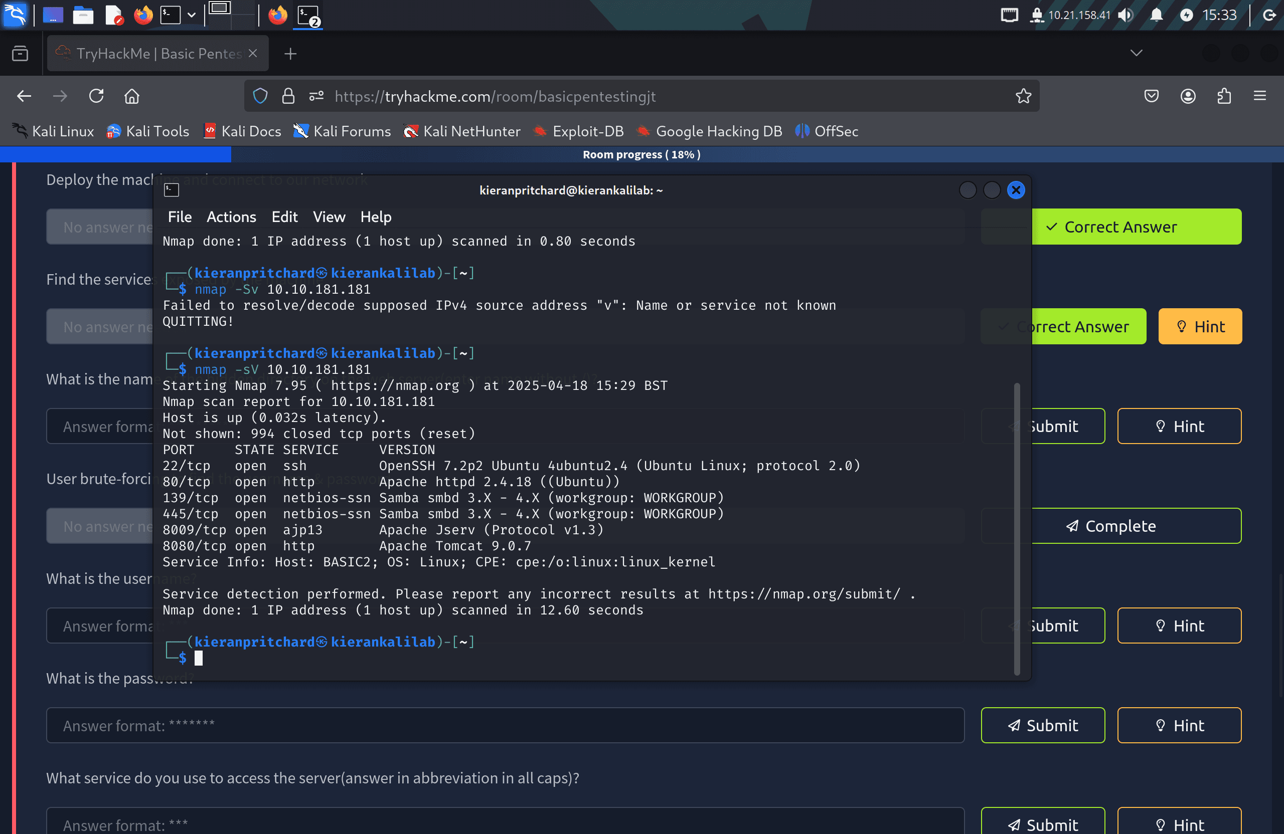The image size is (1284, 834).
Task: Submit the service abbreviation answer
Action: 1043,821
